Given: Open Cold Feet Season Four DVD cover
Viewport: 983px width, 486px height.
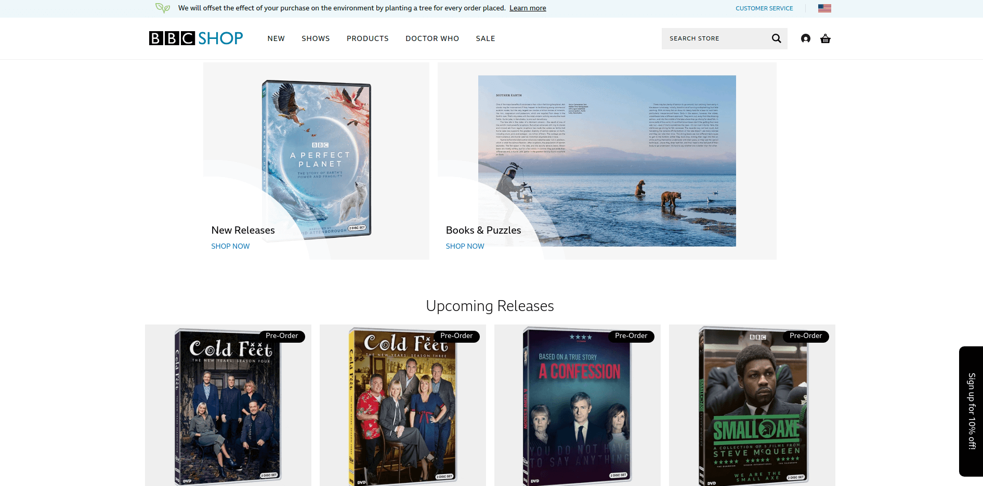Looking at the screenshot, I should coord(228,407).
